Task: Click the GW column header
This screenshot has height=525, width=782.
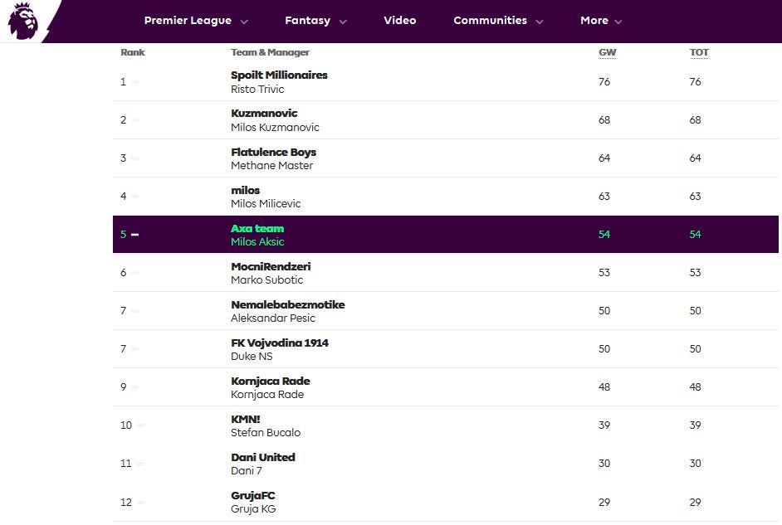Action: tap(607, 52)
